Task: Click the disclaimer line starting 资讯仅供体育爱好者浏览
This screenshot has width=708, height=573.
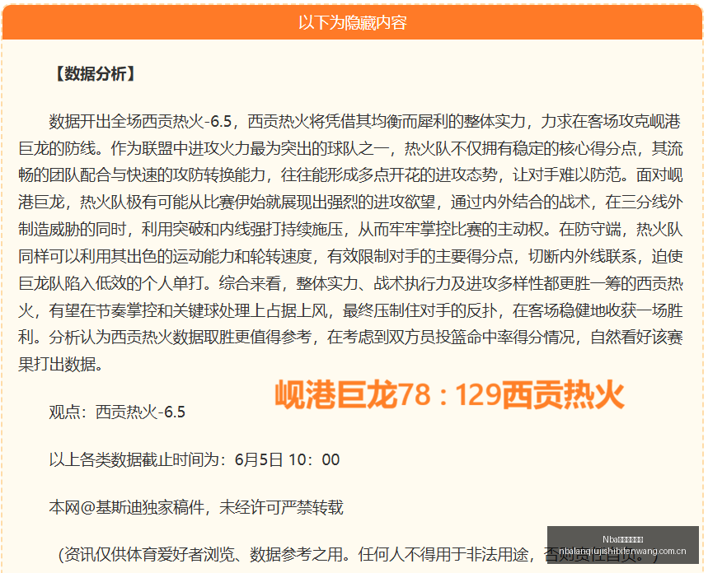Action: click(359, 555)
